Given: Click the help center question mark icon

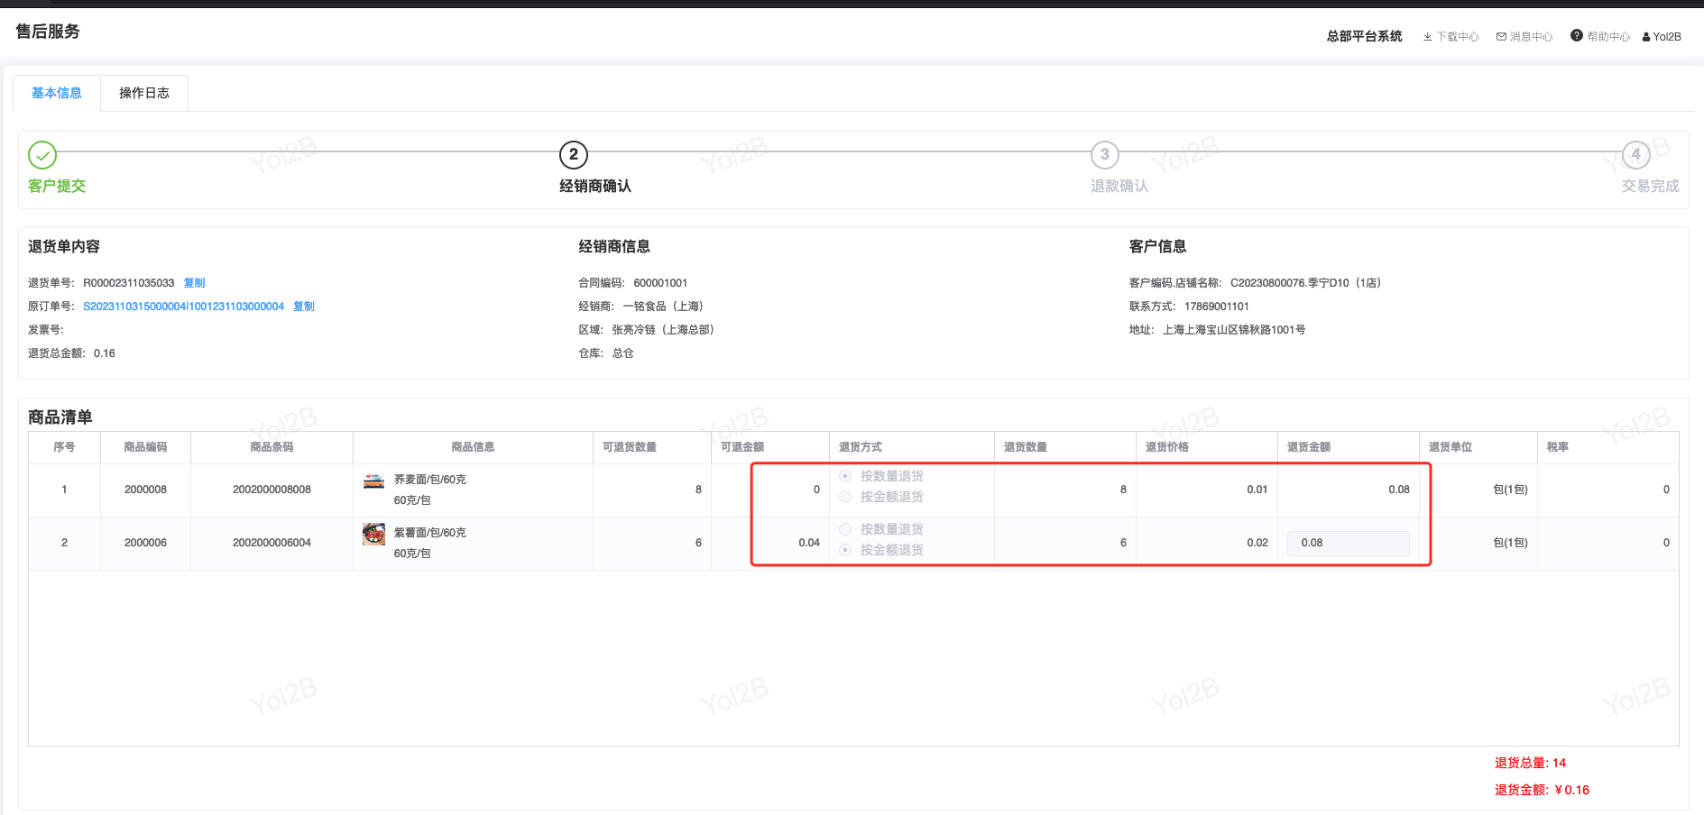Looking at the screenshot, I should pyautogui.click(x=1576, y=35).
